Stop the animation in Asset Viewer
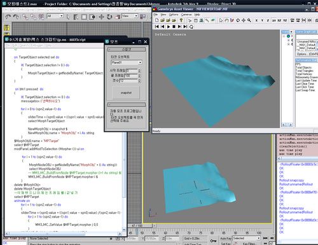318x245 pixels. [x=174, y=27]
